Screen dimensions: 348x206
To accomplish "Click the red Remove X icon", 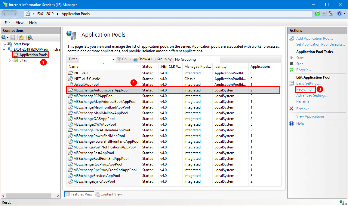I will (x=291, y=109).
